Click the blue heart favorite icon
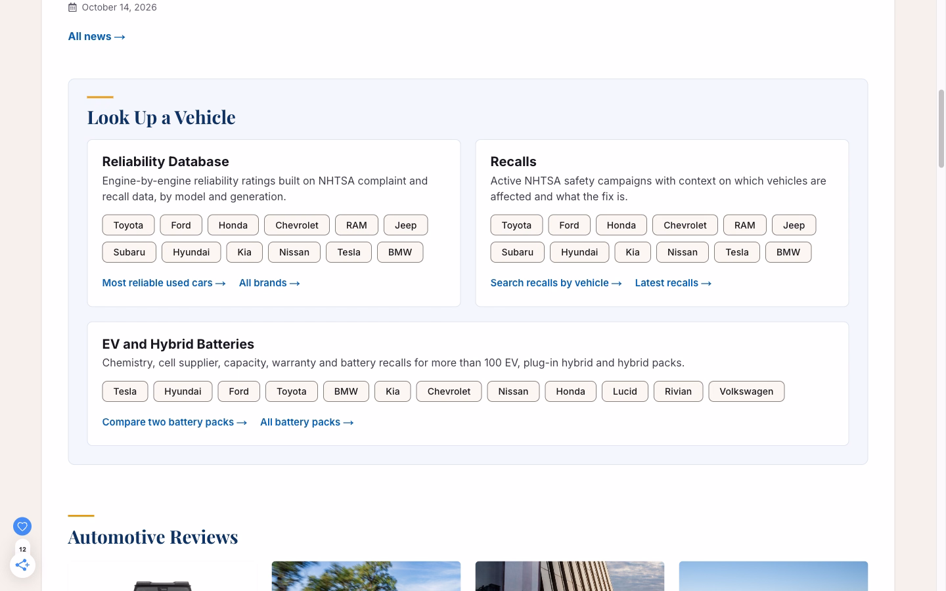This screenshot has width=946, height=591. pos(22,526)
